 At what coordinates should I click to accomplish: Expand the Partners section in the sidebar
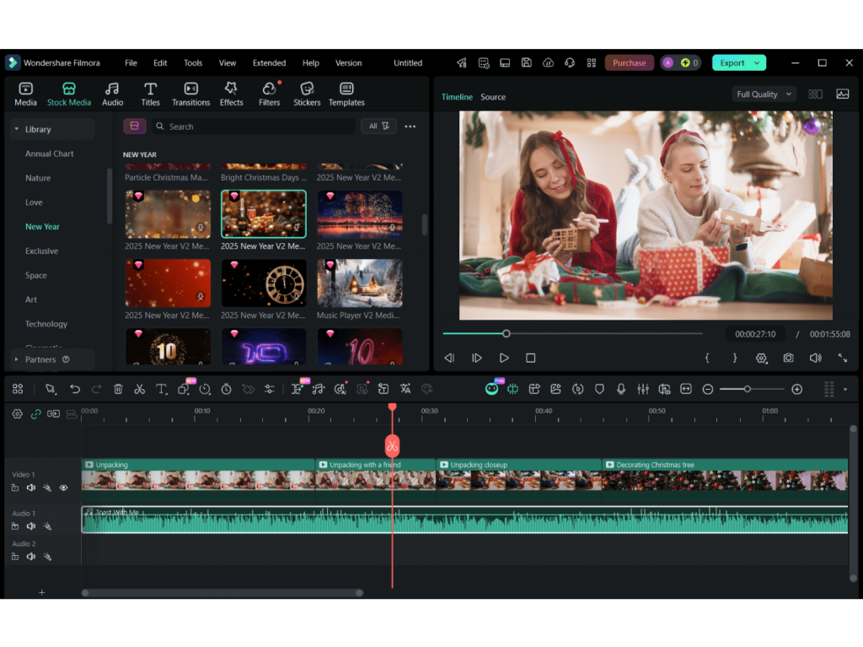[16, 359]
